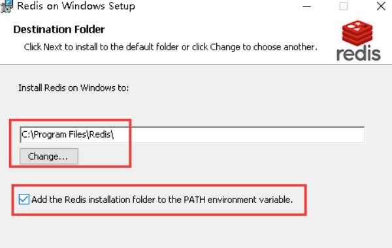Click the 'Redis on Windows Setup' window title
392x248 pixels.
(x=76, y=6)
